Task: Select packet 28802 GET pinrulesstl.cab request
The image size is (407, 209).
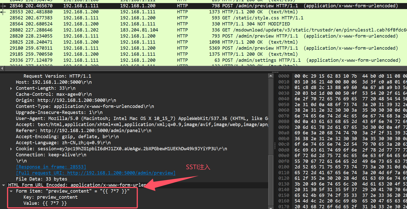Action: [x=202, y=30]
